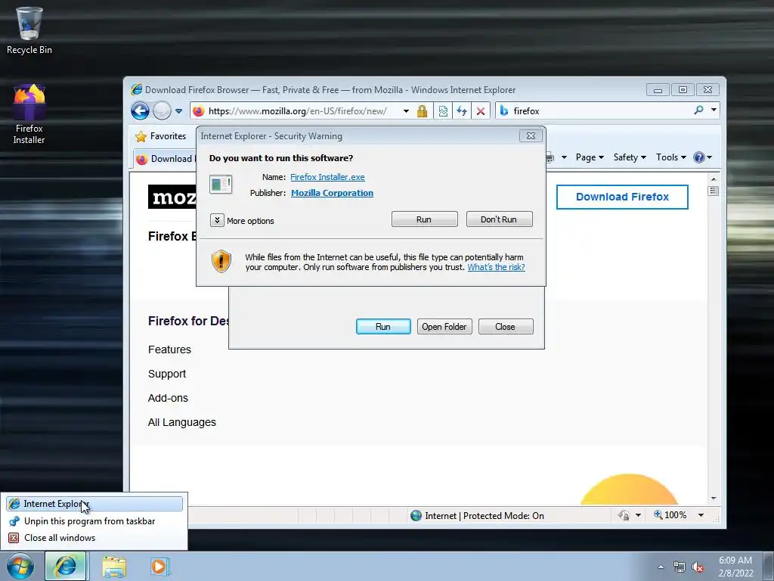Open the recent pages dropdown arrow
This screenshot has width=774, height=581.
pos(178,110)
